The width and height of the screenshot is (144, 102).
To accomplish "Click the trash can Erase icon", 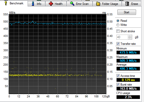I will point(127,4).
